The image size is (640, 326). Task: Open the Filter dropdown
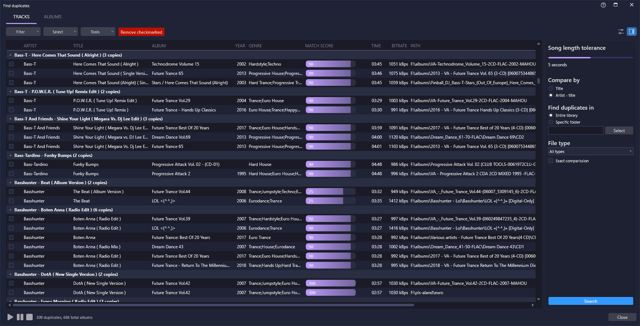coord(23,32)
